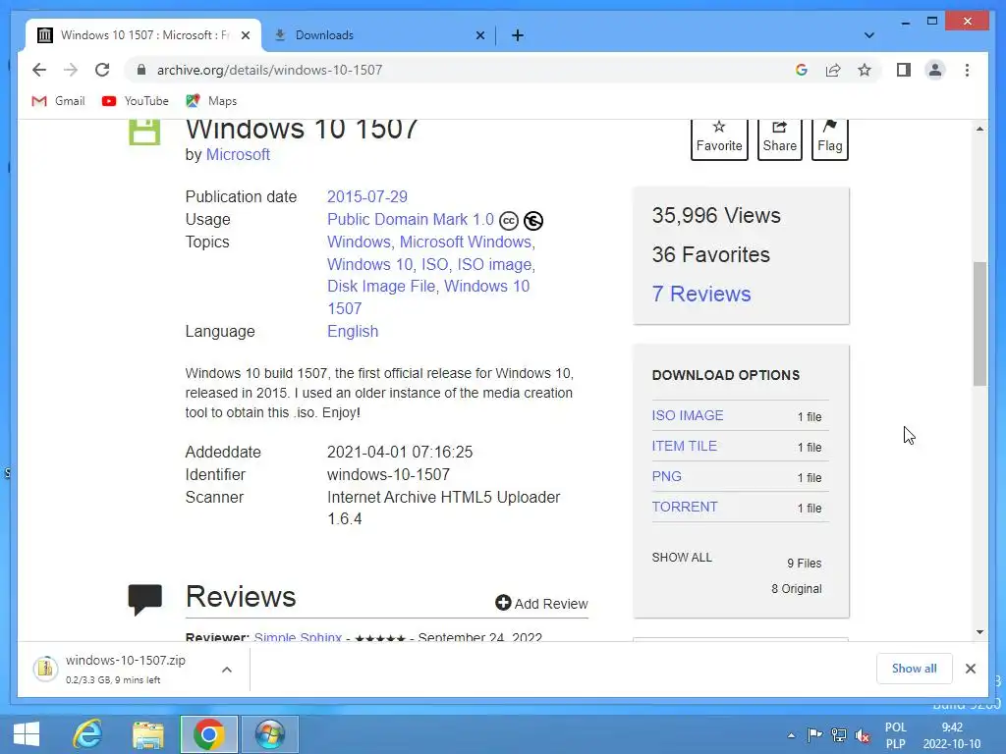Click the volume muted tray icon
Screen dimensions: 1006x754
[x=863, y=735]
